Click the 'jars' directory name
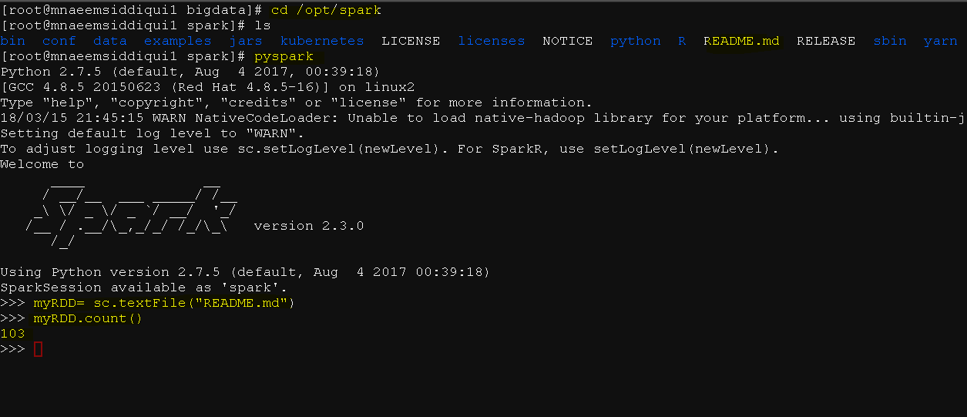Screen dimensions: 967x417 pos(246,41)
